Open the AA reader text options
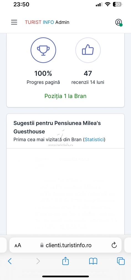The height and width of the screenshot is (280, 131). [x=18, y=245]
